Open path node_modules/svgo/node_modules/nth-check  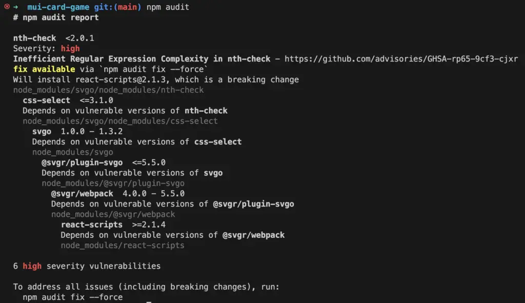109,90
